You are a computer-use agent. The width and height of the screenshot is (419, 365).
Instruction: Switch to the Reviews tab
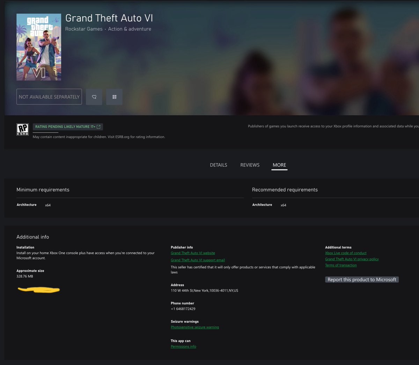[250, 165]
